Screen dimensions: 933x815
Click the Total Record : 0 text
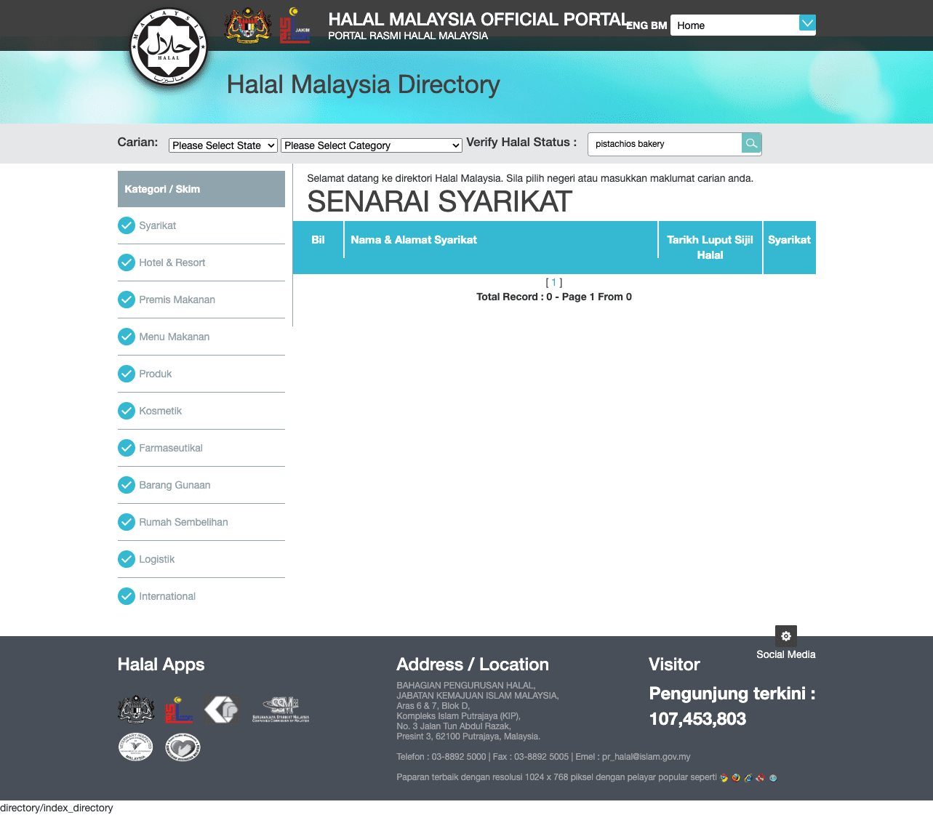point(514,297)
